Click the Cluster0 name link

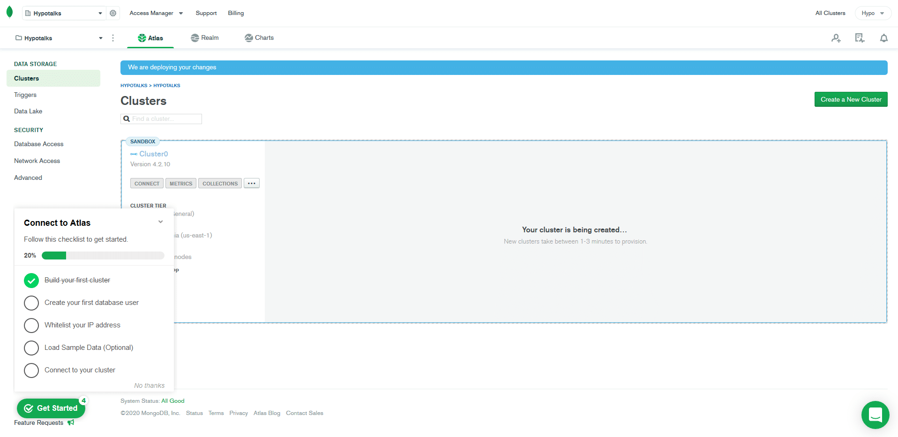click(154, 154)
